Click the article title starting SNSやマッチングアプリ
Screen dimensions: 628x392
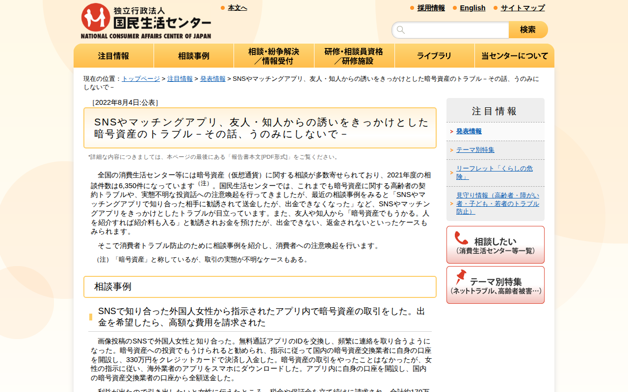[x=260, y=128]
